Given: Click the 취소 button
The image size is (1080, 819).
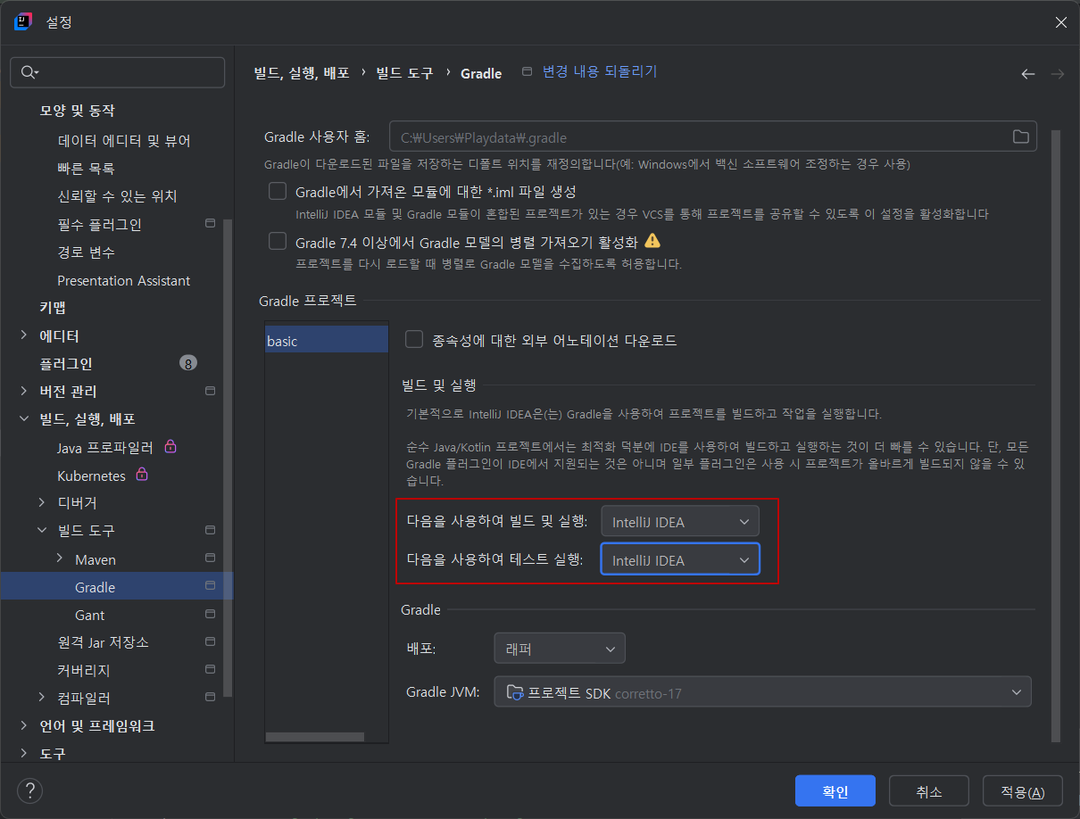Looking at the screenshot, I should (x=929, y=790).
